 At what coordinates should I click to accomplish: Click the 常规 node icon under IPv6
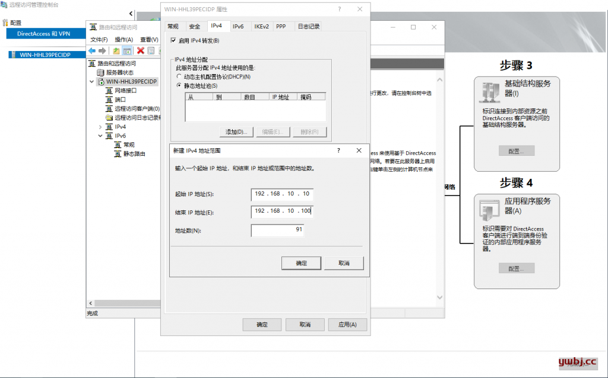click(x=118, y=145)
